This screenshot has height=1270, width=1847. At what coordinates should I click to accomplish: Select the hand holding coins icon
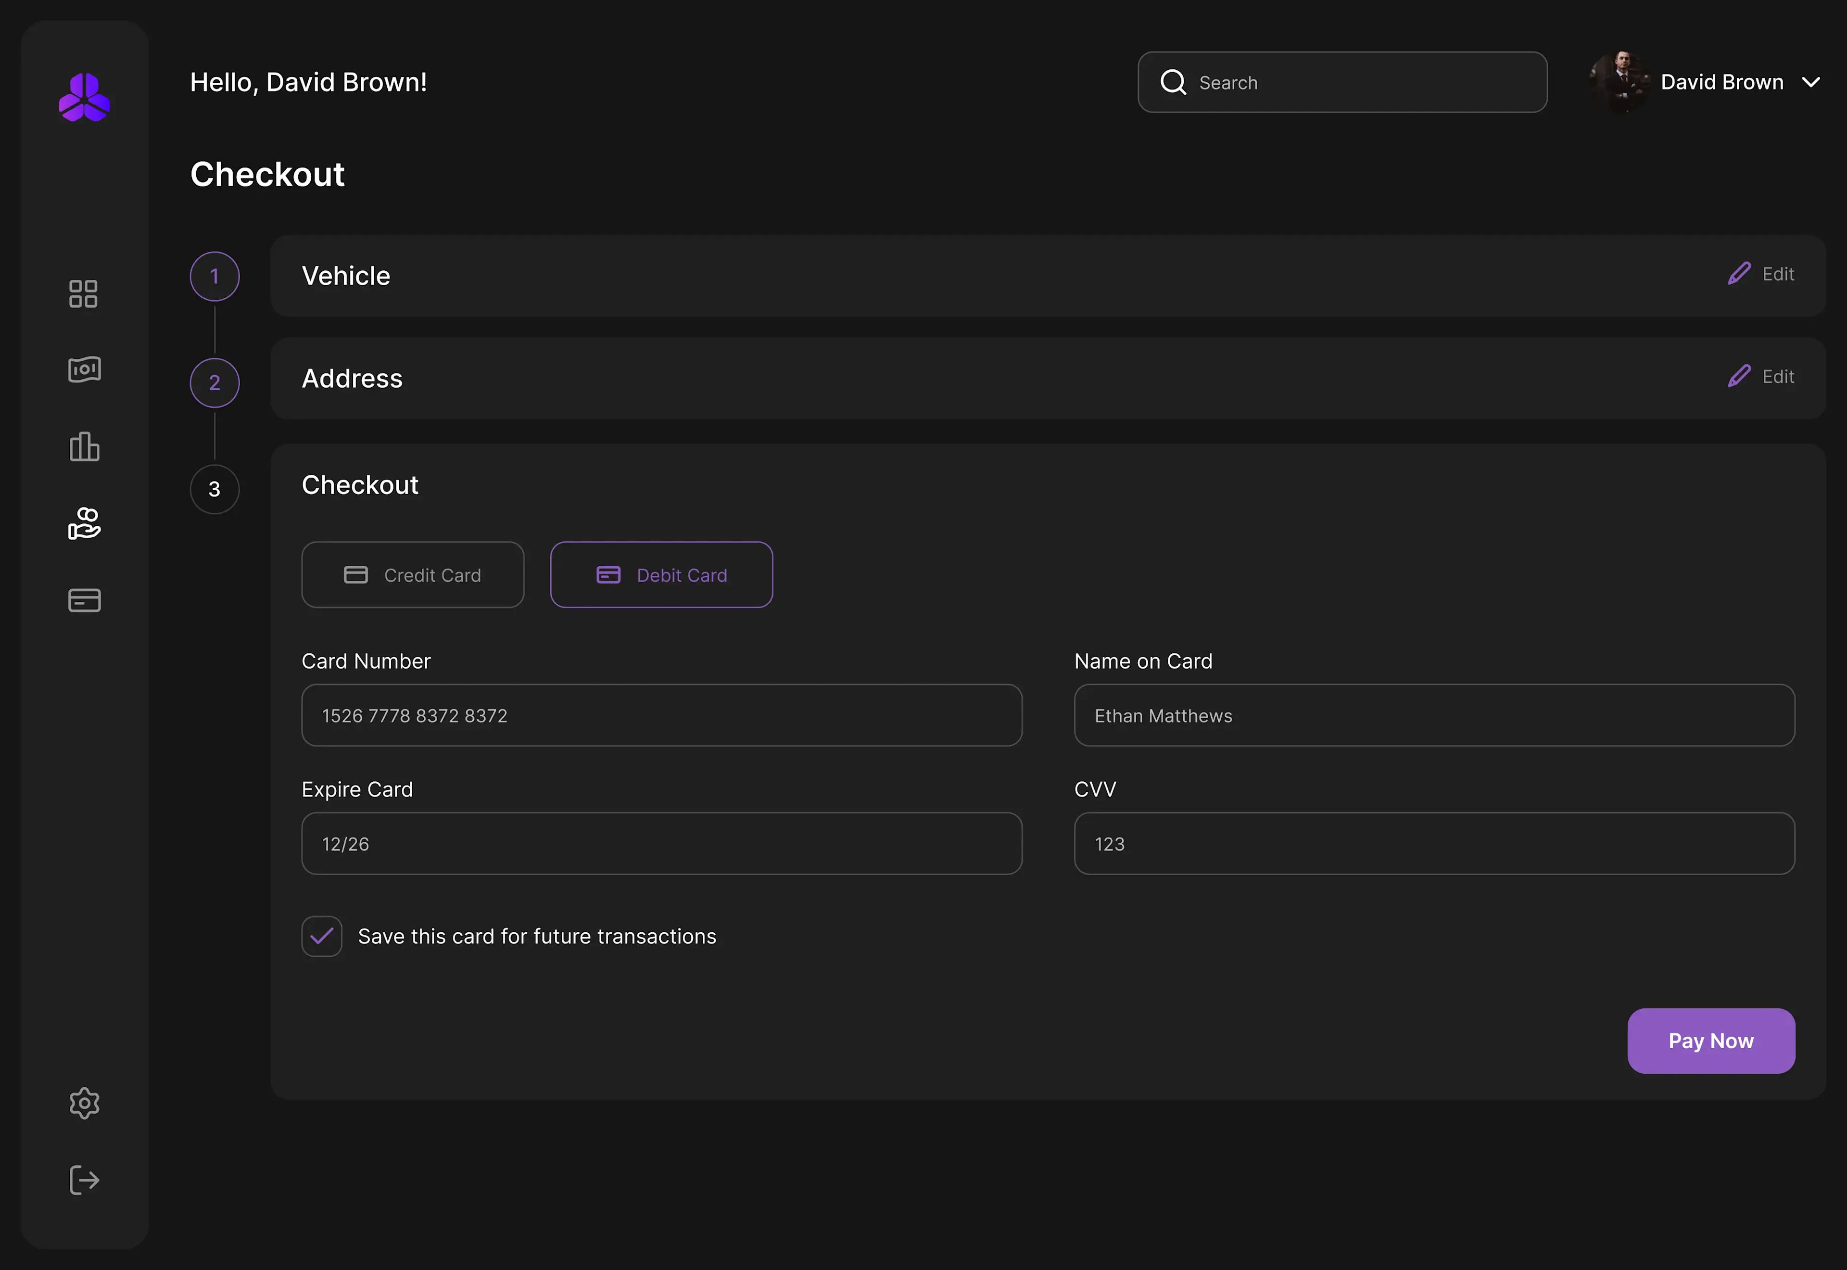coord(84,523)
